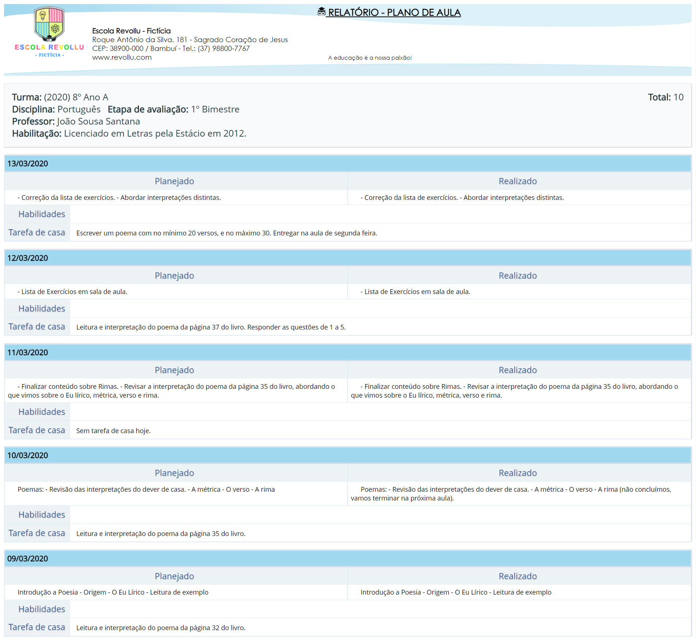Click the 12/03/2020 date header
The image size is (696, 640).
348,258
